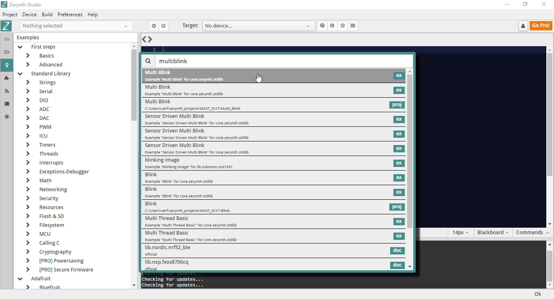Select Serial in the examples tree
This screenshot has height=299, width=554.
click(46, 92)
